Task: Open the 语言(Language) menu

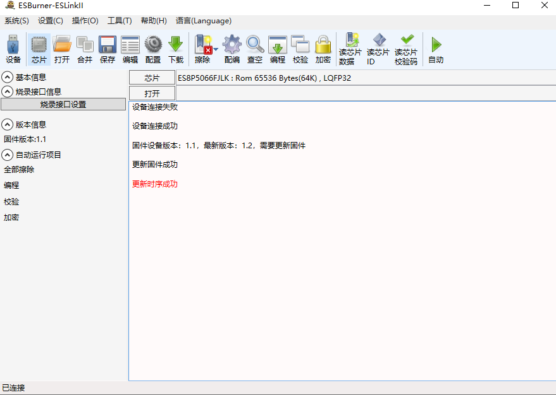Action: [204, 21]
